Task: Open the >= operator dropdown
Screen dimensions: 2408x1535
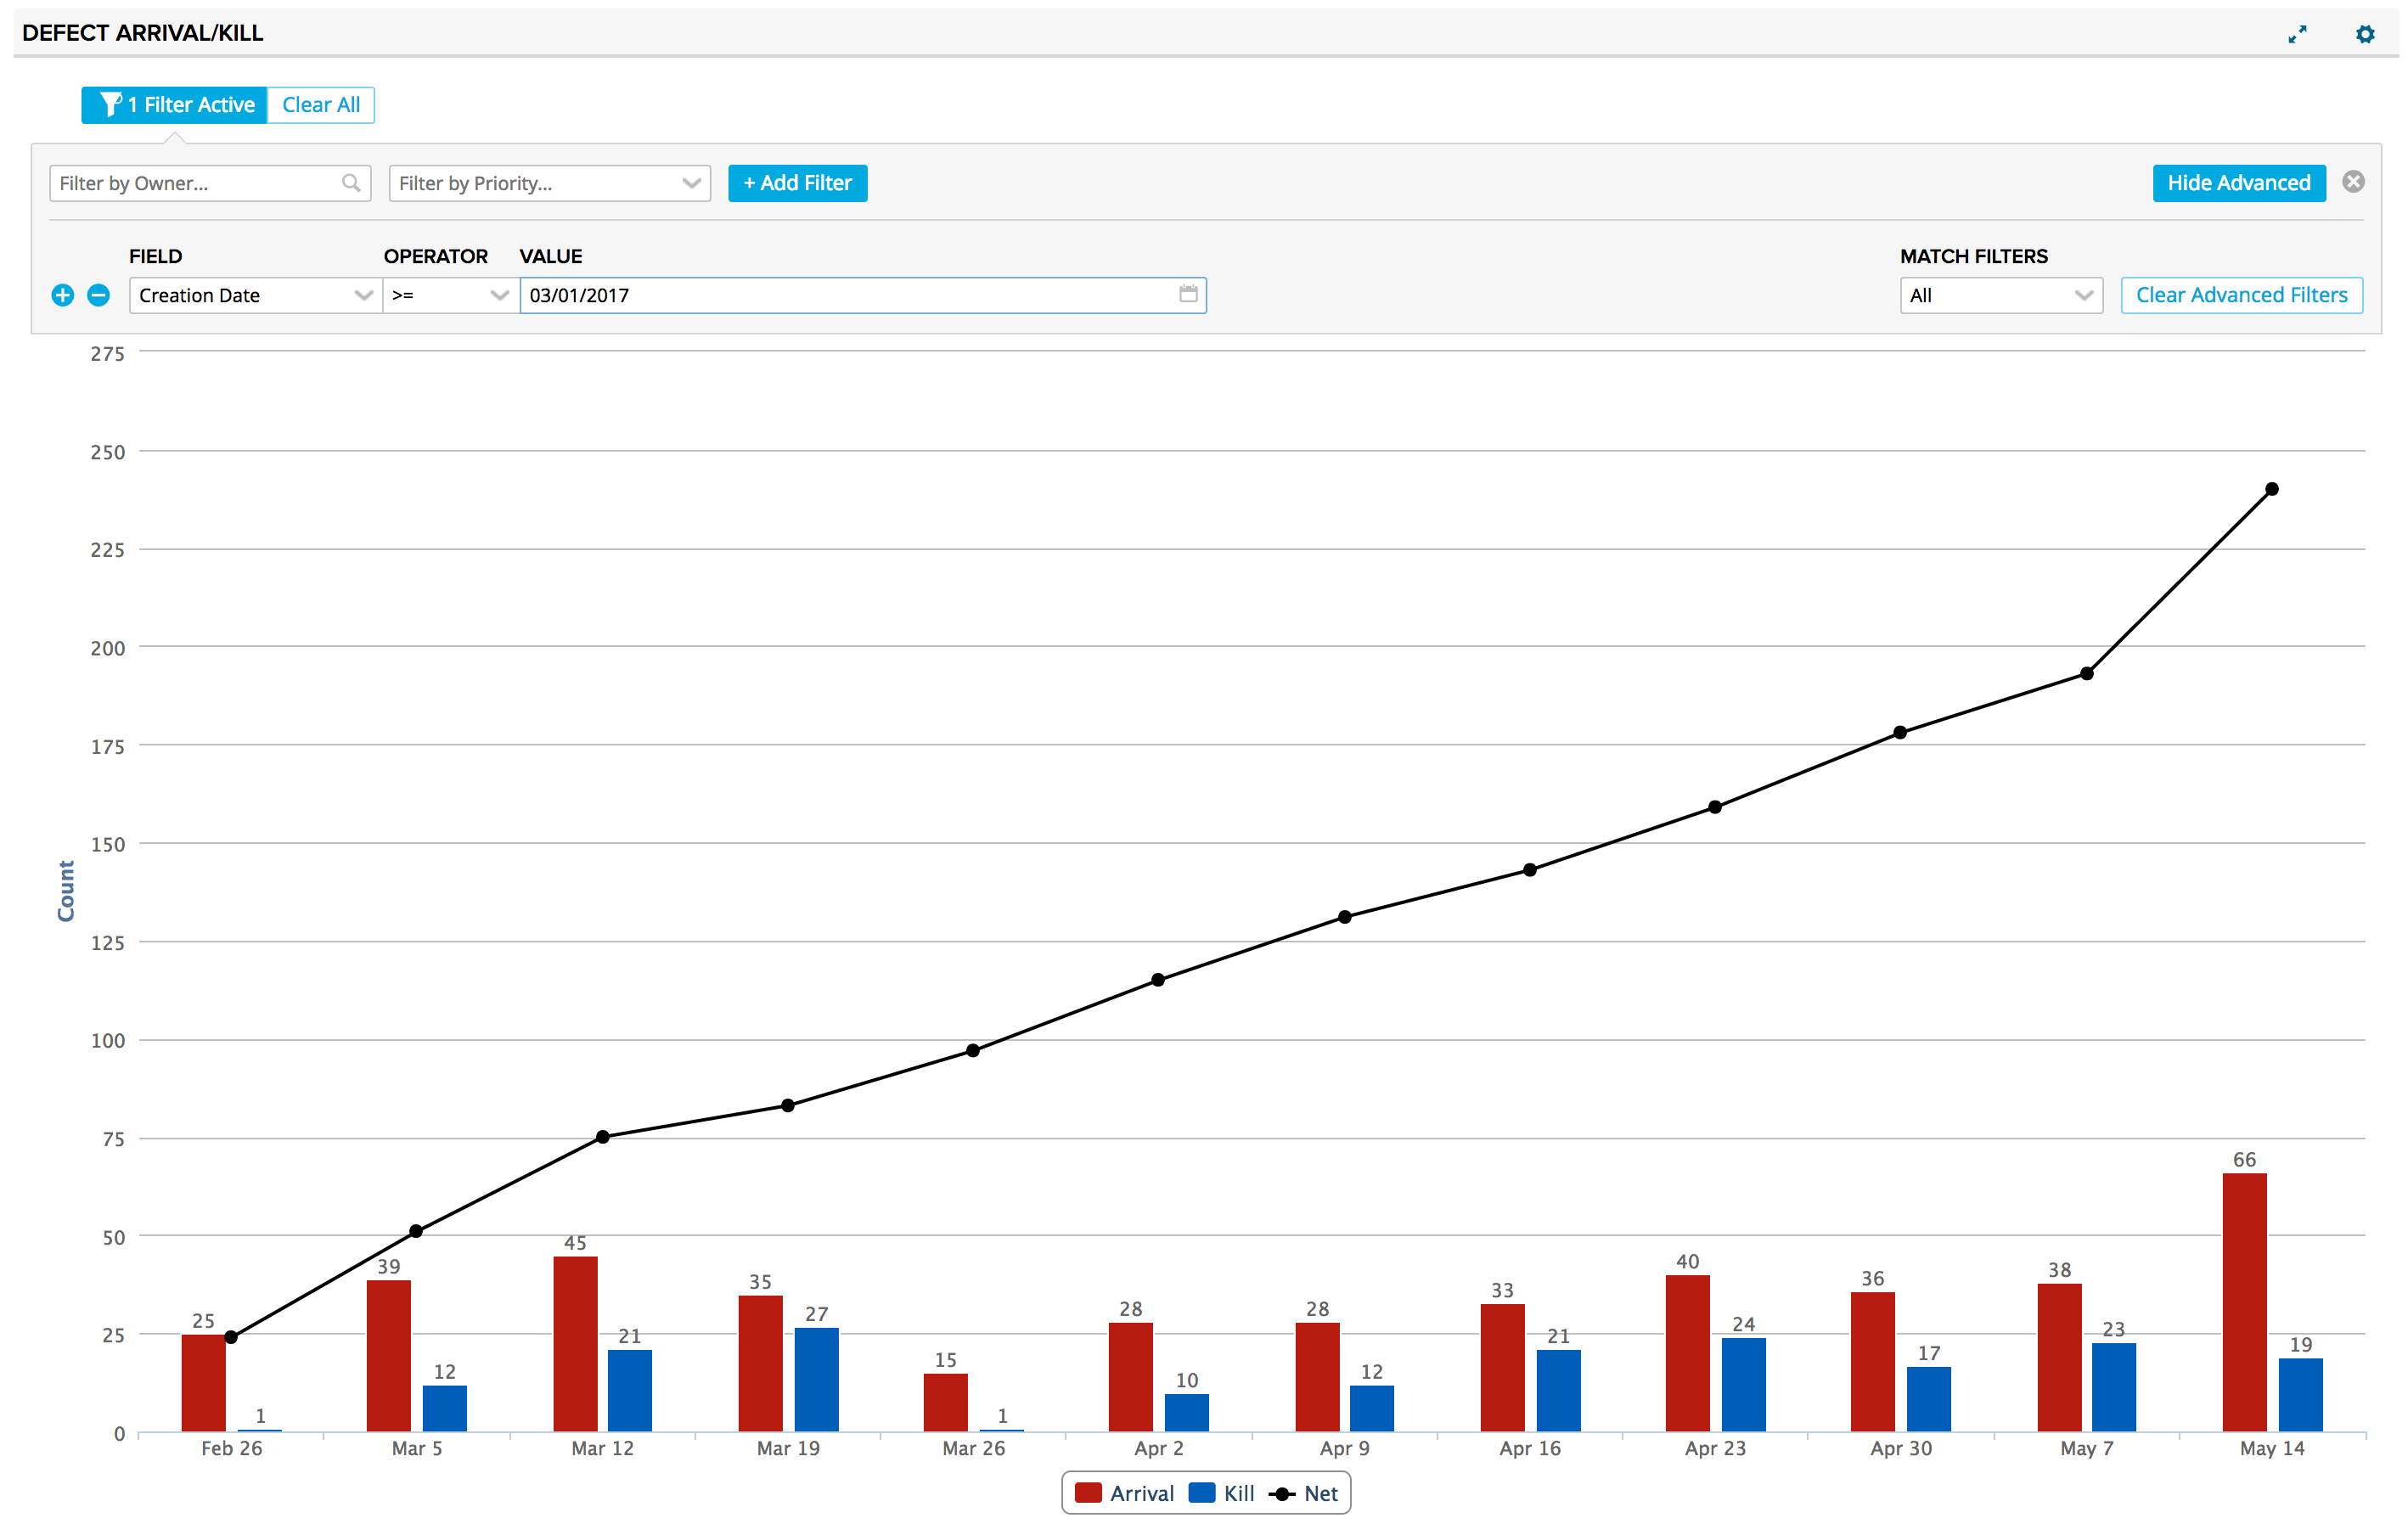Action: pos(450,295)
